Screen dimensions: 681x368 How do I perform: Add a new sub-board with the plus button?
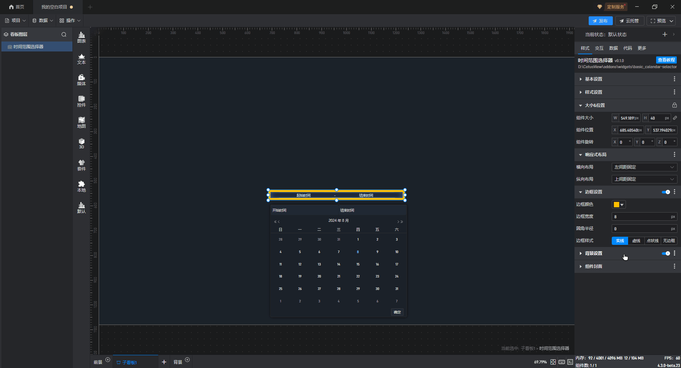[164, 362]
